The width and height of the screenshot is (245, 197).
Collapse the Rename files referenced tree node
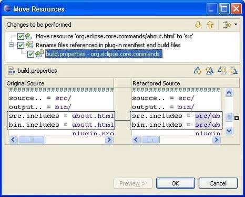11,45
